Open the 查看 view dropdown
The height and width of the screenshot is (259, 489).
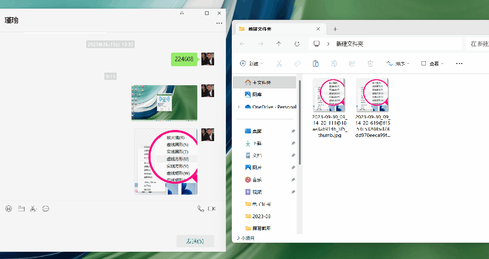[432, 64]
